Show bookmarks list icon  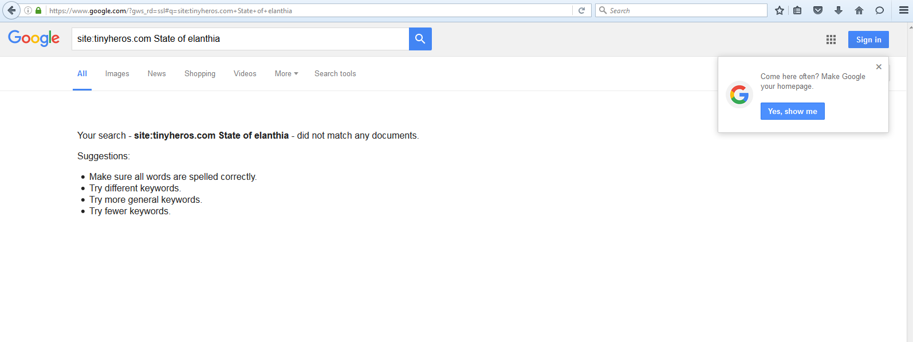(797, 10)
